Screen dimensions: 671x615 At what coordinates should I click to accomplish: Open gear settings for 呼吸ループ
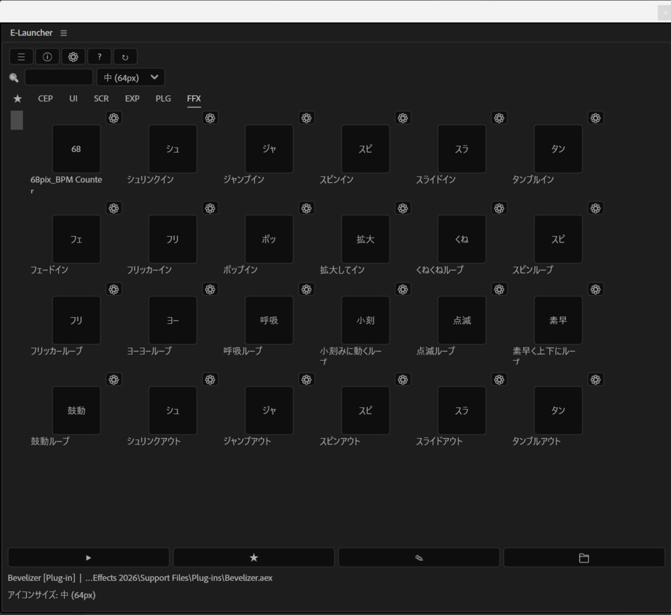coord(307,290)
